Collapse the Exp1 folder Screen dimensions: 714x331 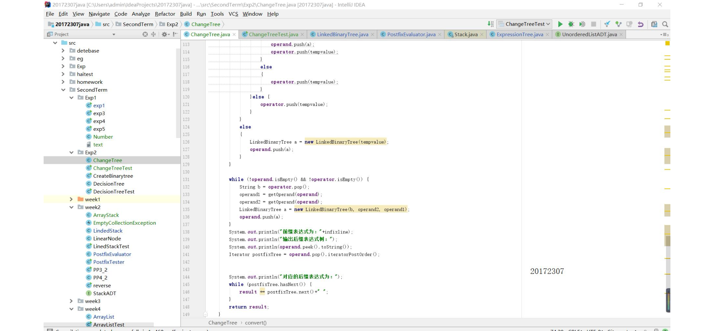pos(71,98)
